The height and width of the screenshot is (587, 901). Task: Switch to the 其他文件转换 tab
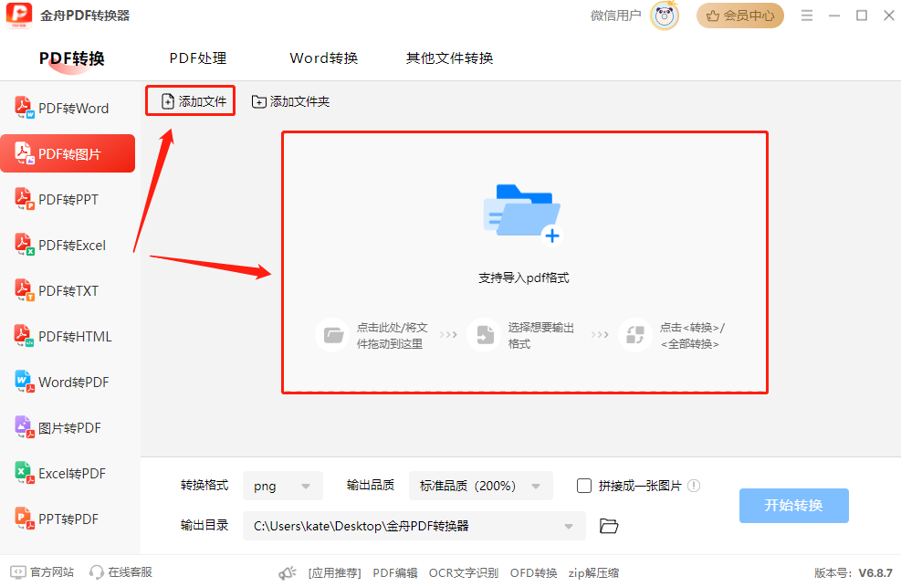(x=449, y=58)
